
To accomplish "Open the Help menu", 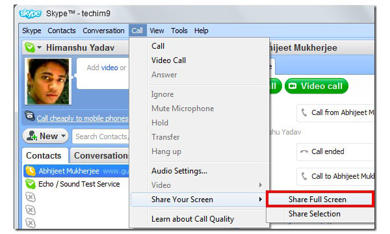I will pyautogui.click(x=201, y=31).
